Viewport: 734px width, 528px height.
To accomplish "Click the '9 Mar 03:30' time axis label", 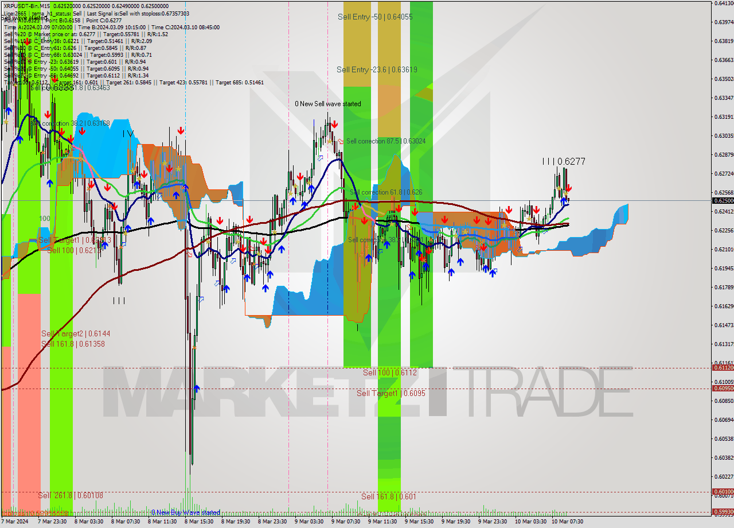I will (x=309, y=522).
